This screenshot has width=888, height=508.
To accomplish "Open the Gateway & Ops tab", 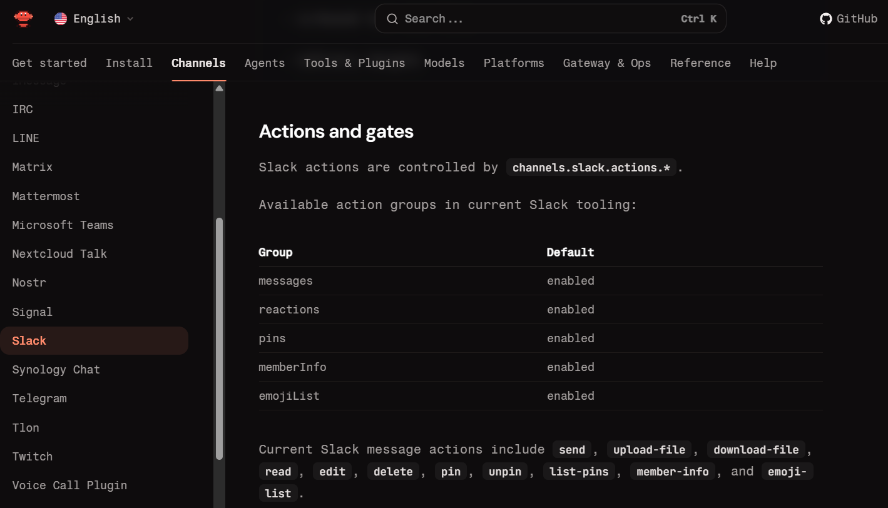I will click(x=607, y=63).
